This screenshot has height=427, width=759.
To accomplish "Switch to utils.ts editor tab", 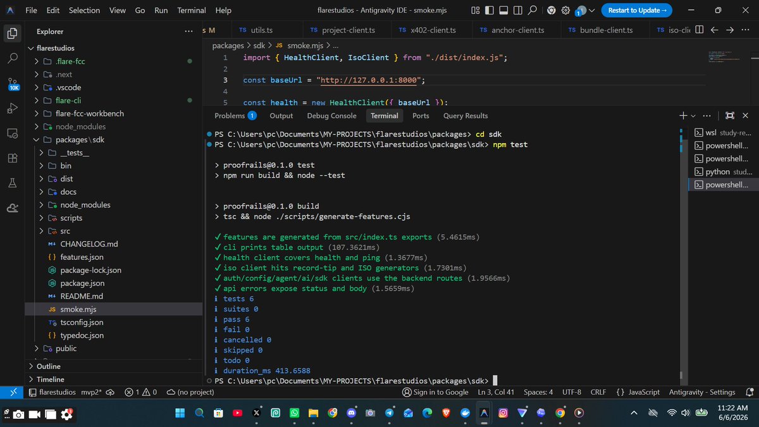I will (261, 30).
